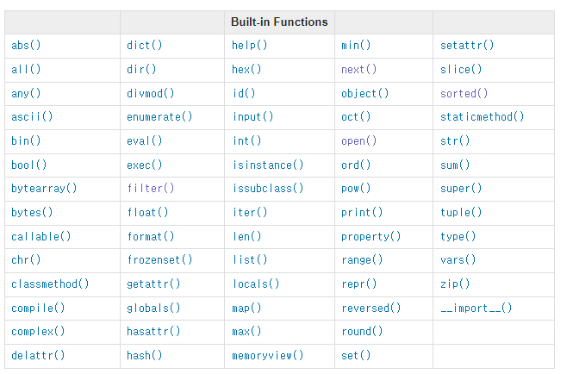Open the __import__() function link
573x374 pixels.
tap(476, 308)
